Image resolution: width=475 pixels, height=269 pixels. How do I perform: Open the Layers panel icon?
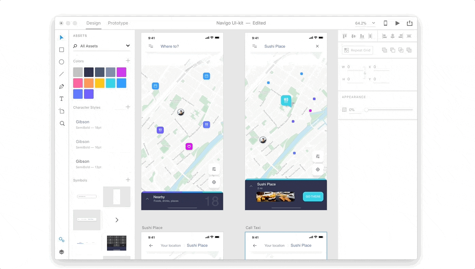point(62,252)
